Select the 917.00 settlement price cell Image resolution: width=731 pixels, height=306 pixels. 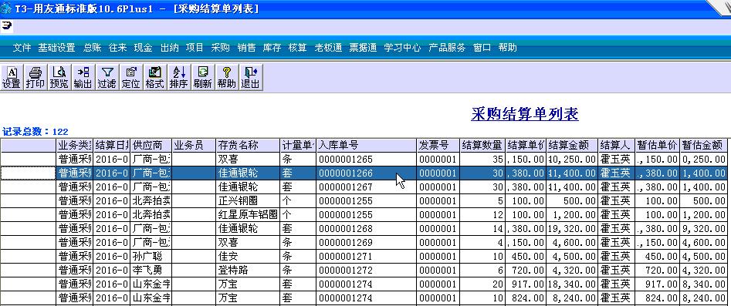point(526,285)
